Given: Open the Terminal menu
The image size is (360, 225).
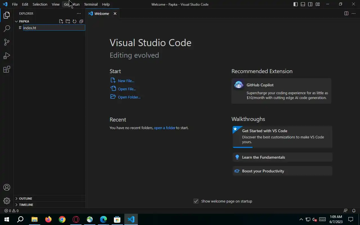Looking at the screenshot, I should coord(91,4).
